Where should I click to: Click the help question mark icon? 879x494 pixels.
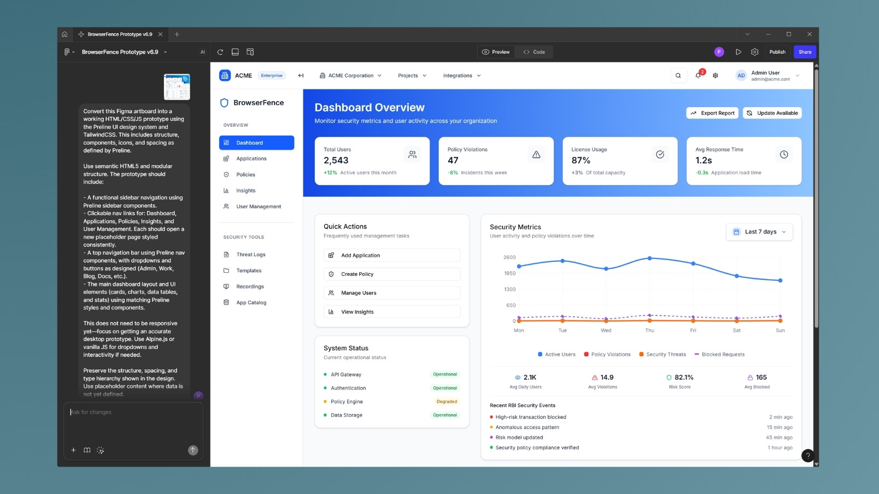807,456
